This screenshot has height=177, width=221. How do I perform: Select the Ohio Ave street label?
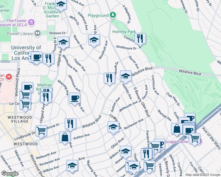[117, 143]
